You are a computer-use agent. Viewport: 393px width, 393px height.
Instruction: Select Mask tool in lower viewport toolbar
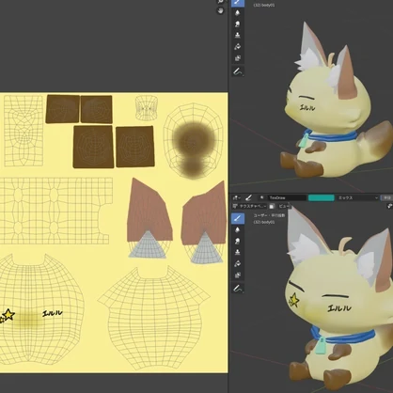point(238,275)
